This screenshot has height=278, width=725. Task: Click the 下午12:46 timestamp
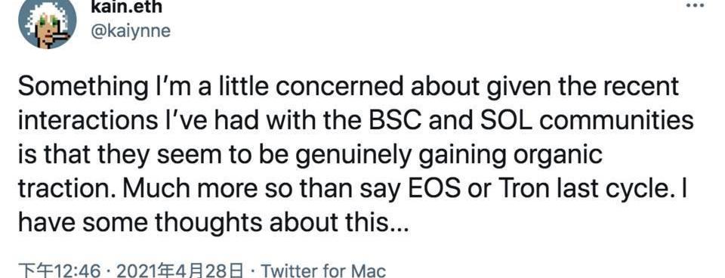tap(59, 270)
